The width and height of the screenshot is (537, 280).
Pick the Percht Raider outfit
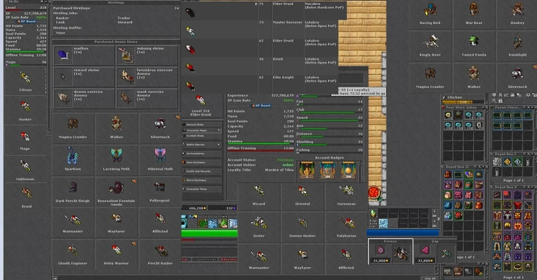160,254
